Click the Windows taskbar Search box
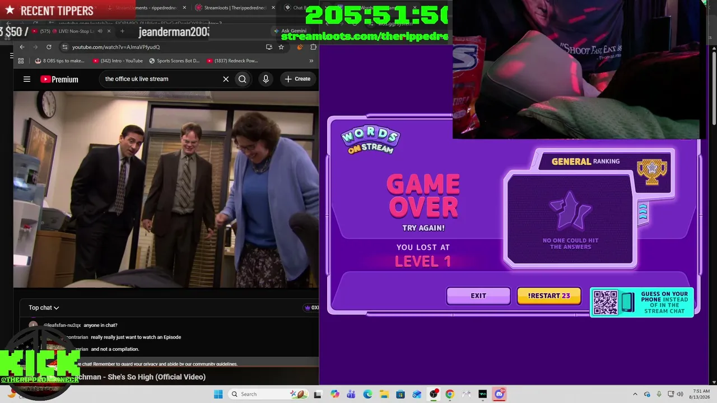Image resolution: width=717 pixels, height=403 pixels. (267, 394)
